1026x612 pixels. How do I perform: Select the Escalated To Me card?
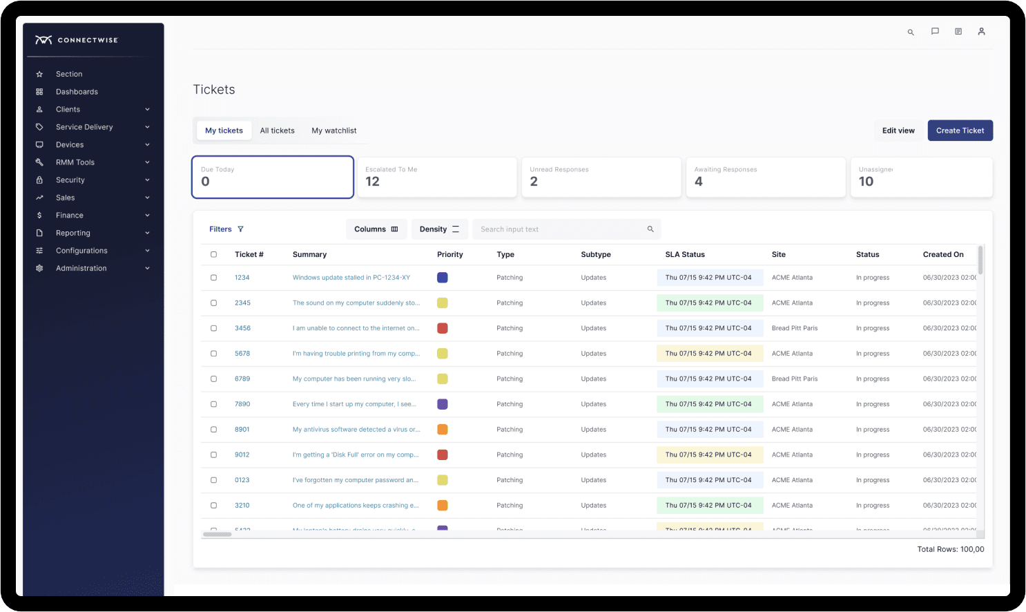click(x=437, y=178)
